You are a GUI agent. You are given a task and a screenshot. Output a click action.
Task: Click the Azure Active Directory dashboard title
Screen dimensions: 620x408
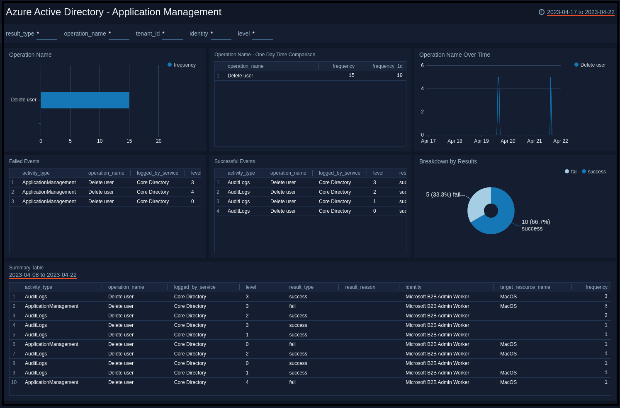coord(114,12)
